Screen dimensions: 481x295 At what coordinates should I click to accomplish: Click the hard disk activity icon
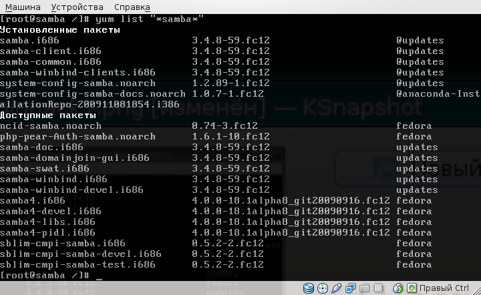[308, 288]
